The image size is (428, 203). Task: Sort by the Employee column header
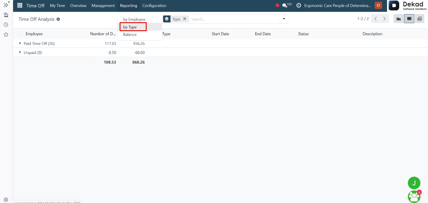(x=34, y=34)
